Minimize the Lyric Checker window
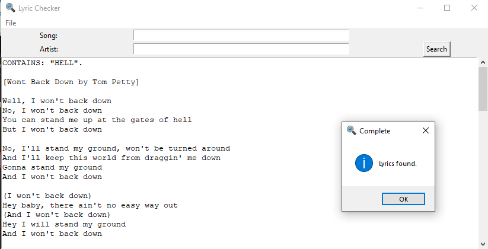 (x=420, y=8)
